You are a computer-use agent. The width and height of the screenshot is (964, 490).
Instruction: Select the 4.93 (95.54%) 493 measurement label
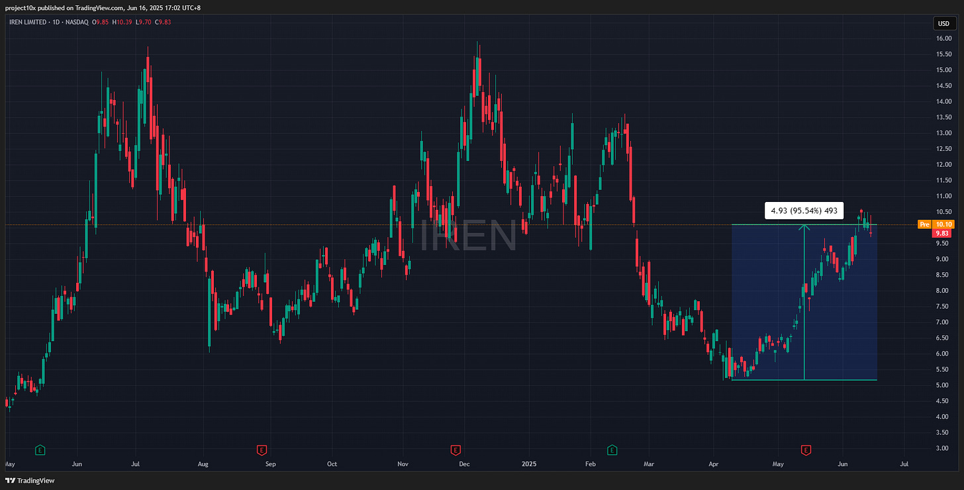(x=804, y=211)
